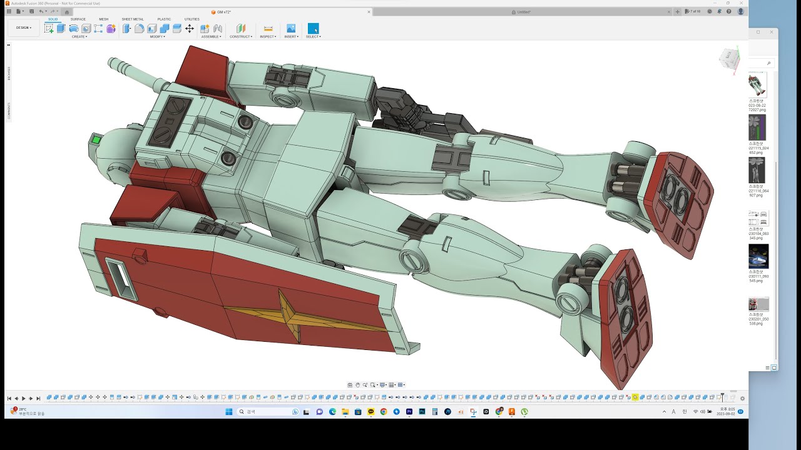This screenshot has height=450, width=801.
Task: Expand the MODIFY dropdown menu
Action: click(158, 37)
